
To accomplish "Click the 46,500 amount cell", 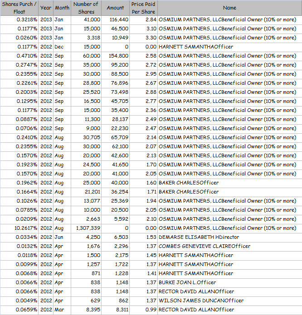I will (115, 29).
